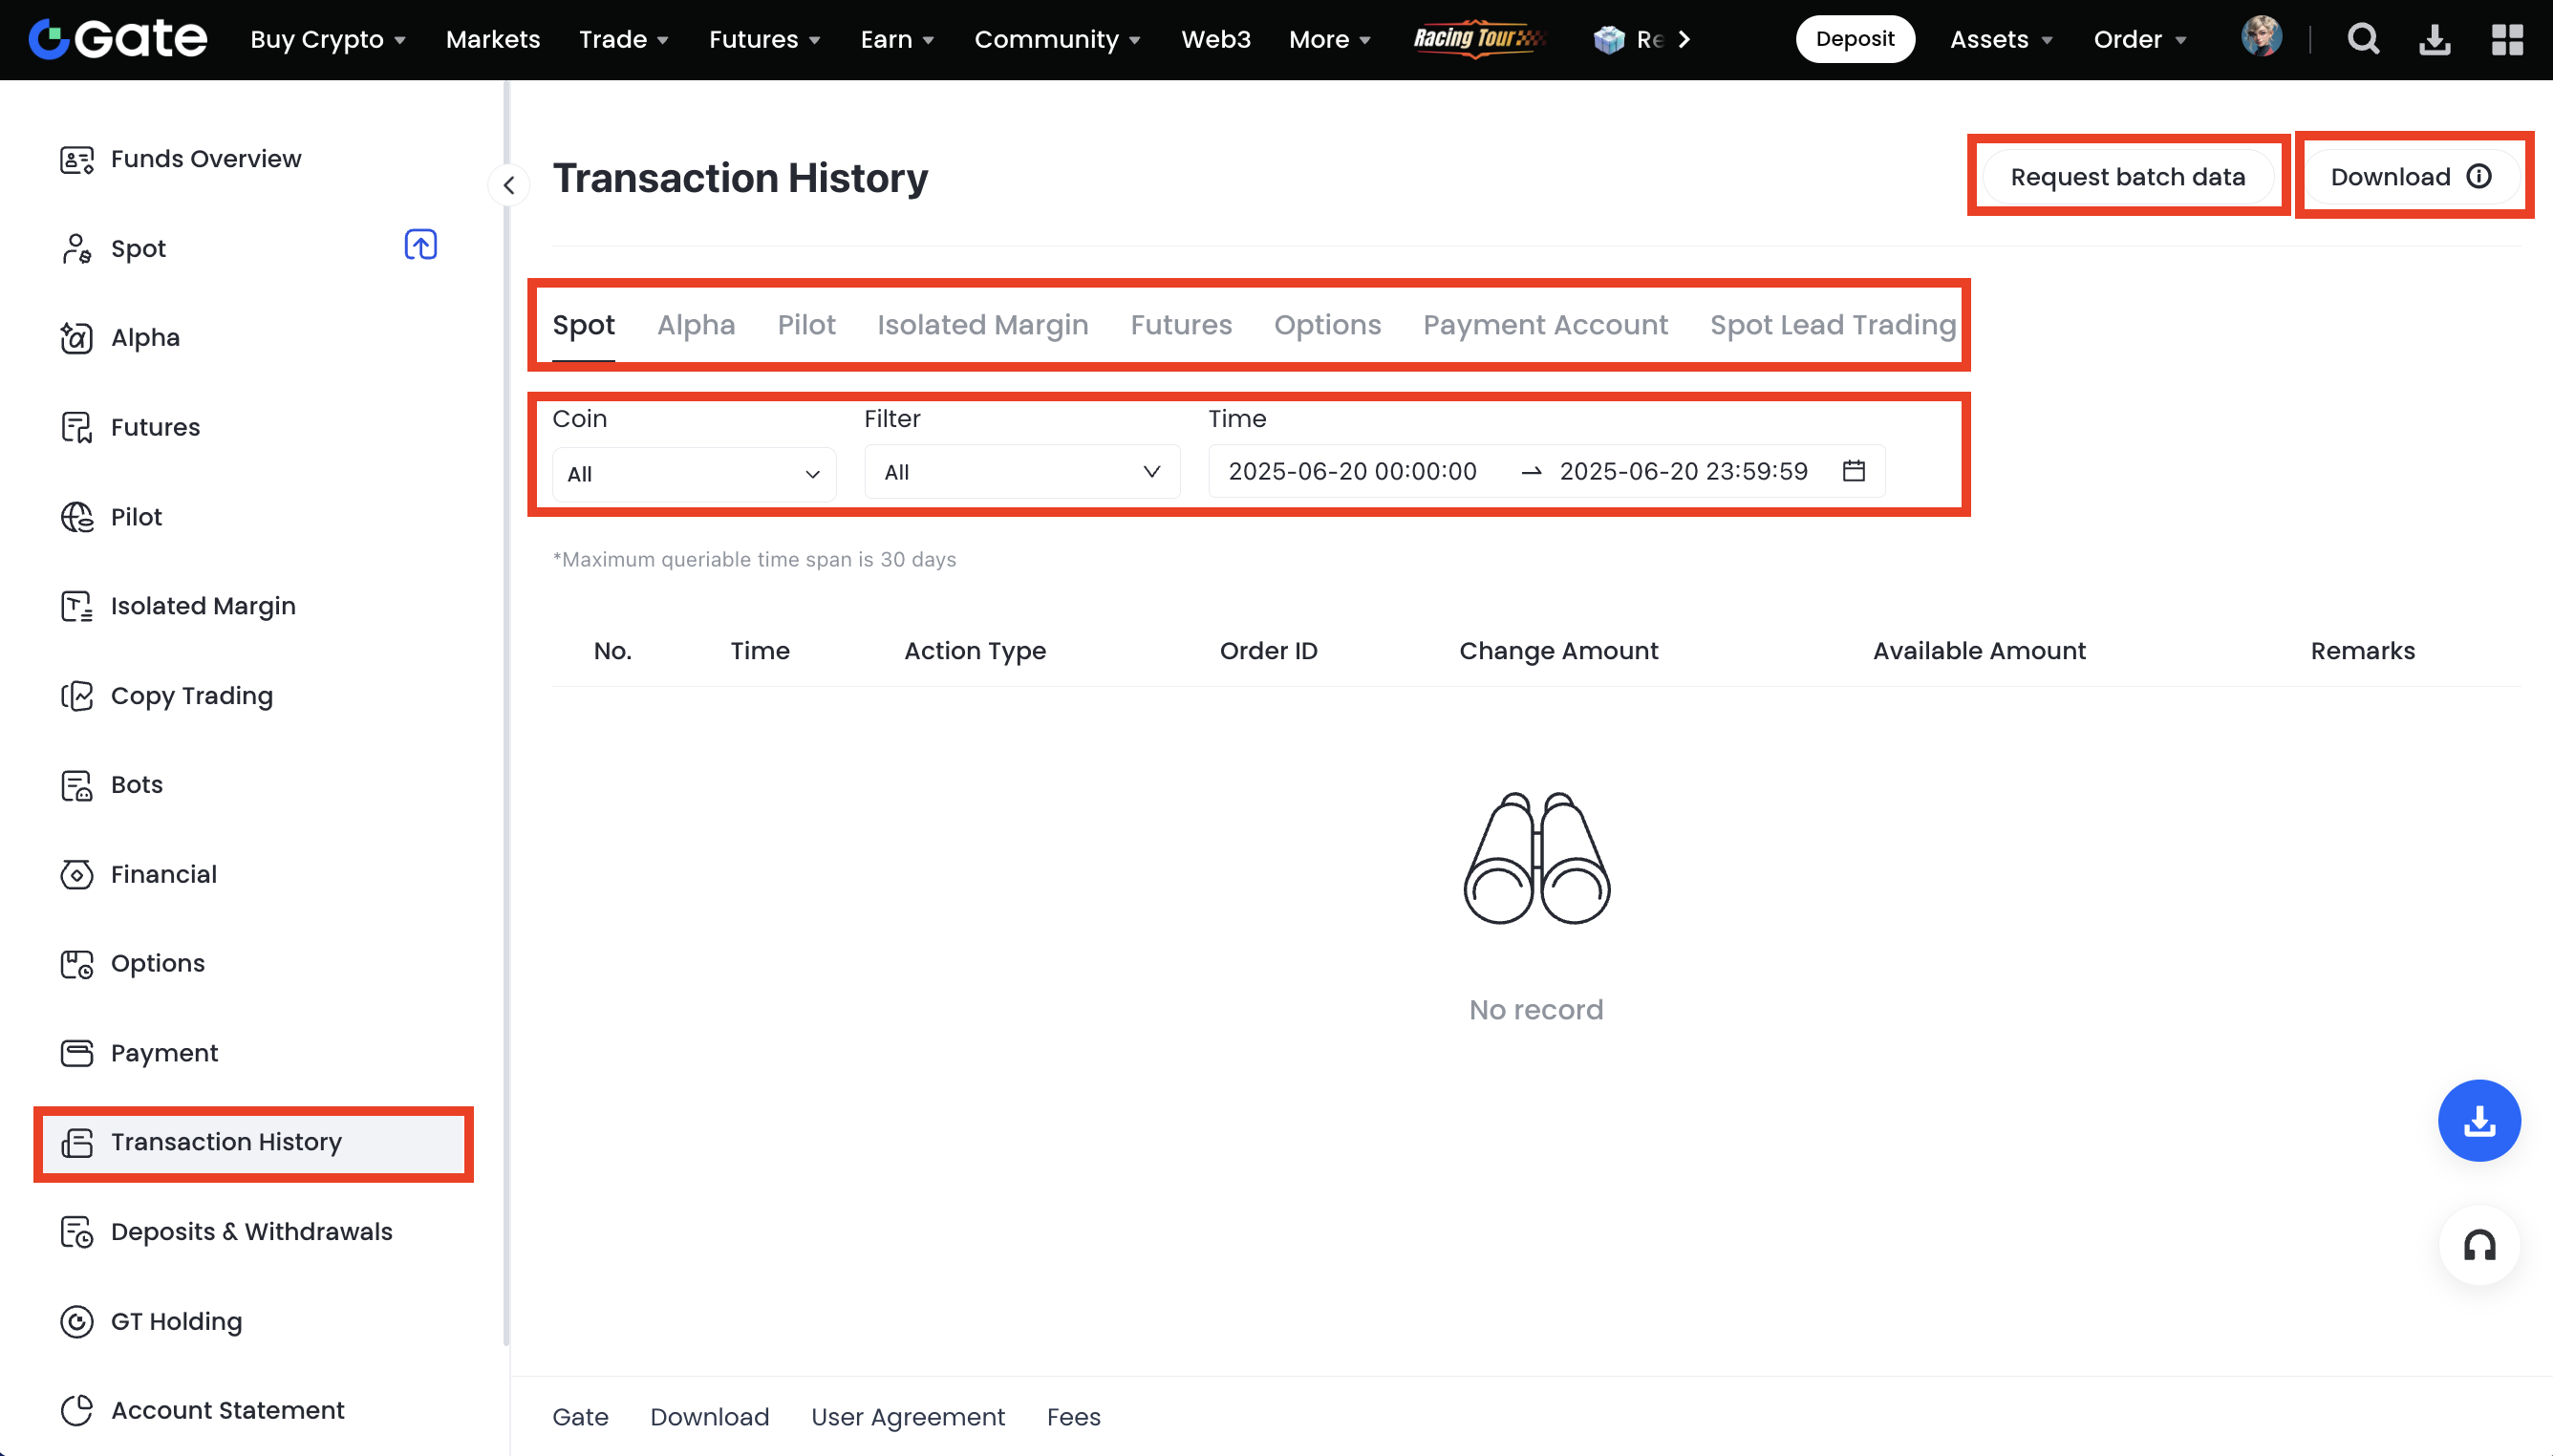Click Request batch data button
Viewport: 2553px width, 1456px height.
2127,177
